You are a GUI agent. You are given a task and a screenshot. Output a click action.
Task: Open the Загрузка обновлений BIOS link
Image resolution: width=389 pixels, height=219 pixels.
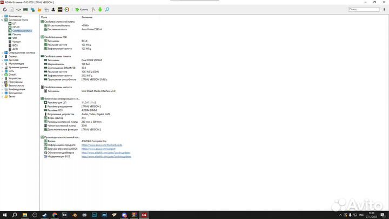98,149
